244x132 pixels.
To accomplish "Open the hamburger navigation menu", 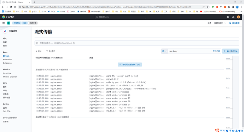I will point(4,23).
